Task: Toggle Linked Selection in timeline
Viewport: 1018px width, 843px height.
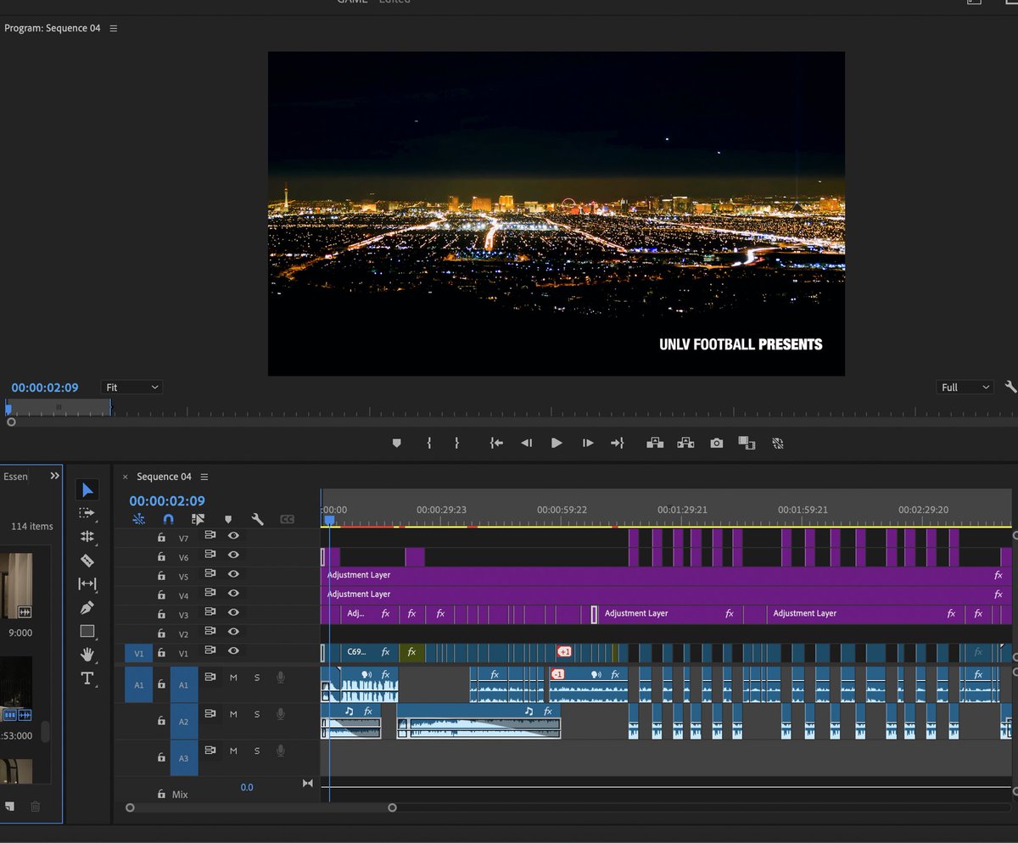Action: pos(198,519)
